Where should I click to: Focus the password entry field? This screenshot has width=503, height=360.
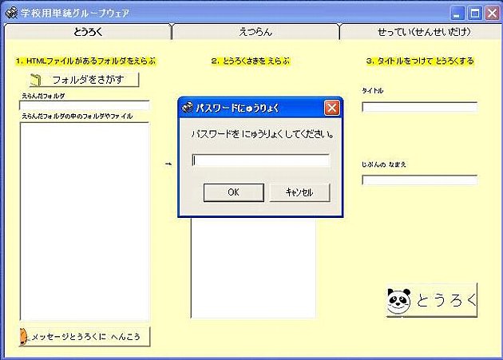[x=260, y=160]
